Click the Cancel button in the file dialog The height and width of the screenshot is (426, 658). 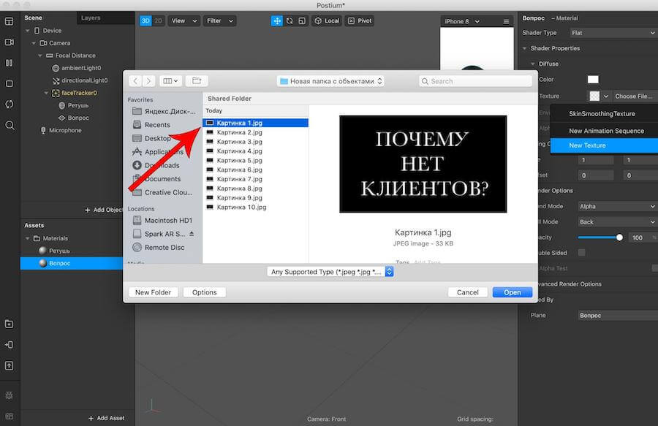point(467,292)
